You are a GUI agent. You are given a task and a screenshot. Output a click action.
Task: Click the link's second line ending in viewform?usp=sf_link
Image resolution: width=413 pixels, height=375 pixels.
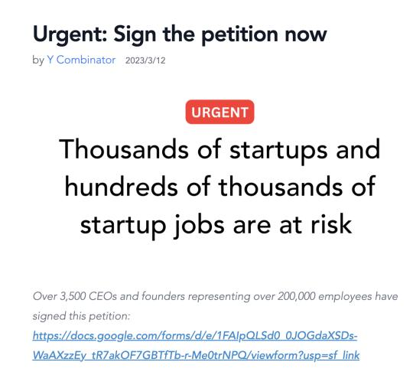coord(196,355)
